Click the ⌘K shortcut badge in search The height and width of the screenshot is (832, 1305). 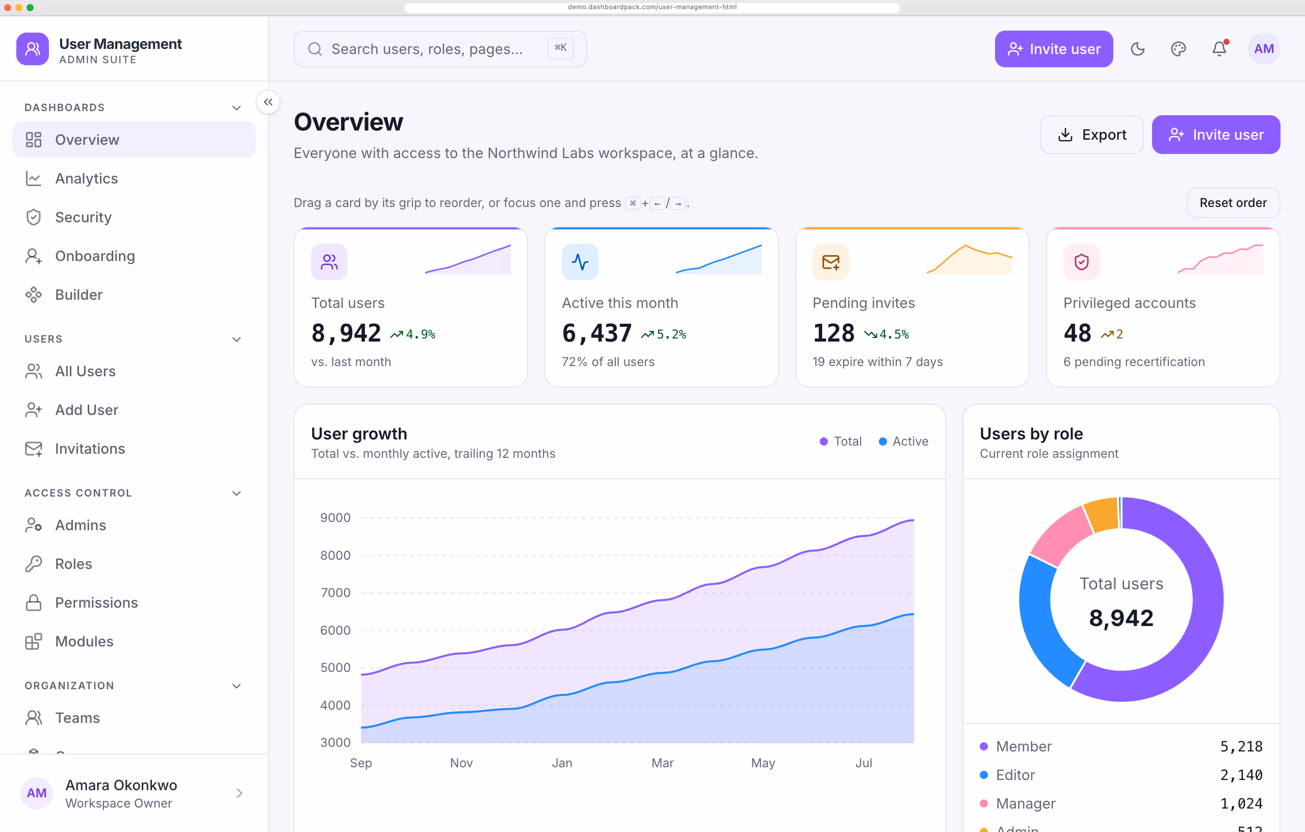pyautogui.click(x=560, y=48)
